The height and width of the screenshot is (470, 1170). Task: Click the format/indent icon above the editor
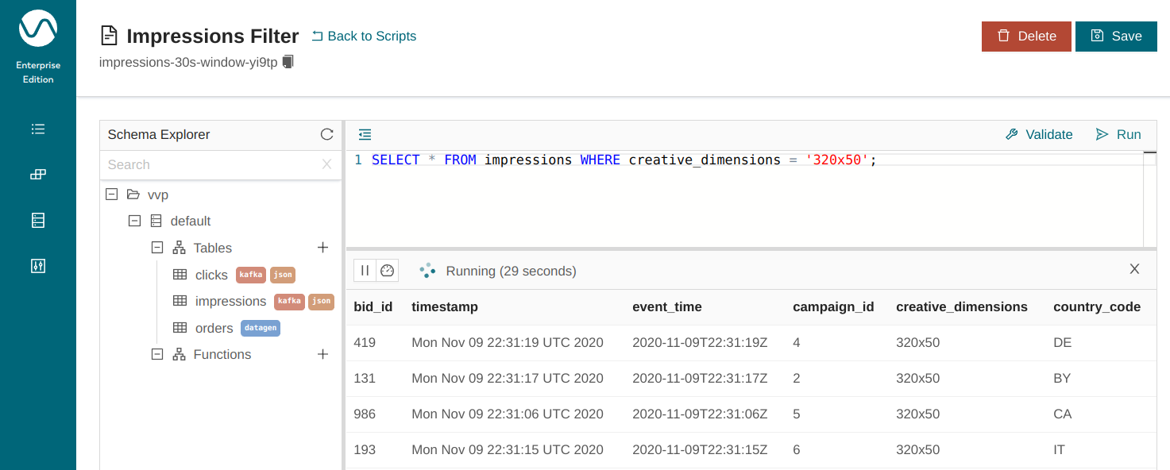tap(365, 135)
